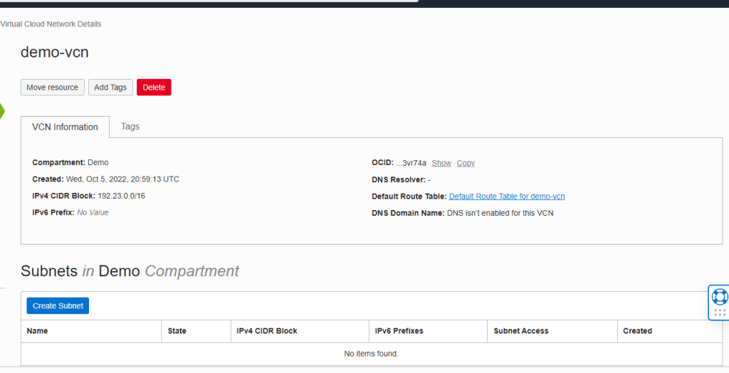This screenshot has width=729, height=373.
Task: Copy the OCID to clipboard
Action: pos(466,163)
